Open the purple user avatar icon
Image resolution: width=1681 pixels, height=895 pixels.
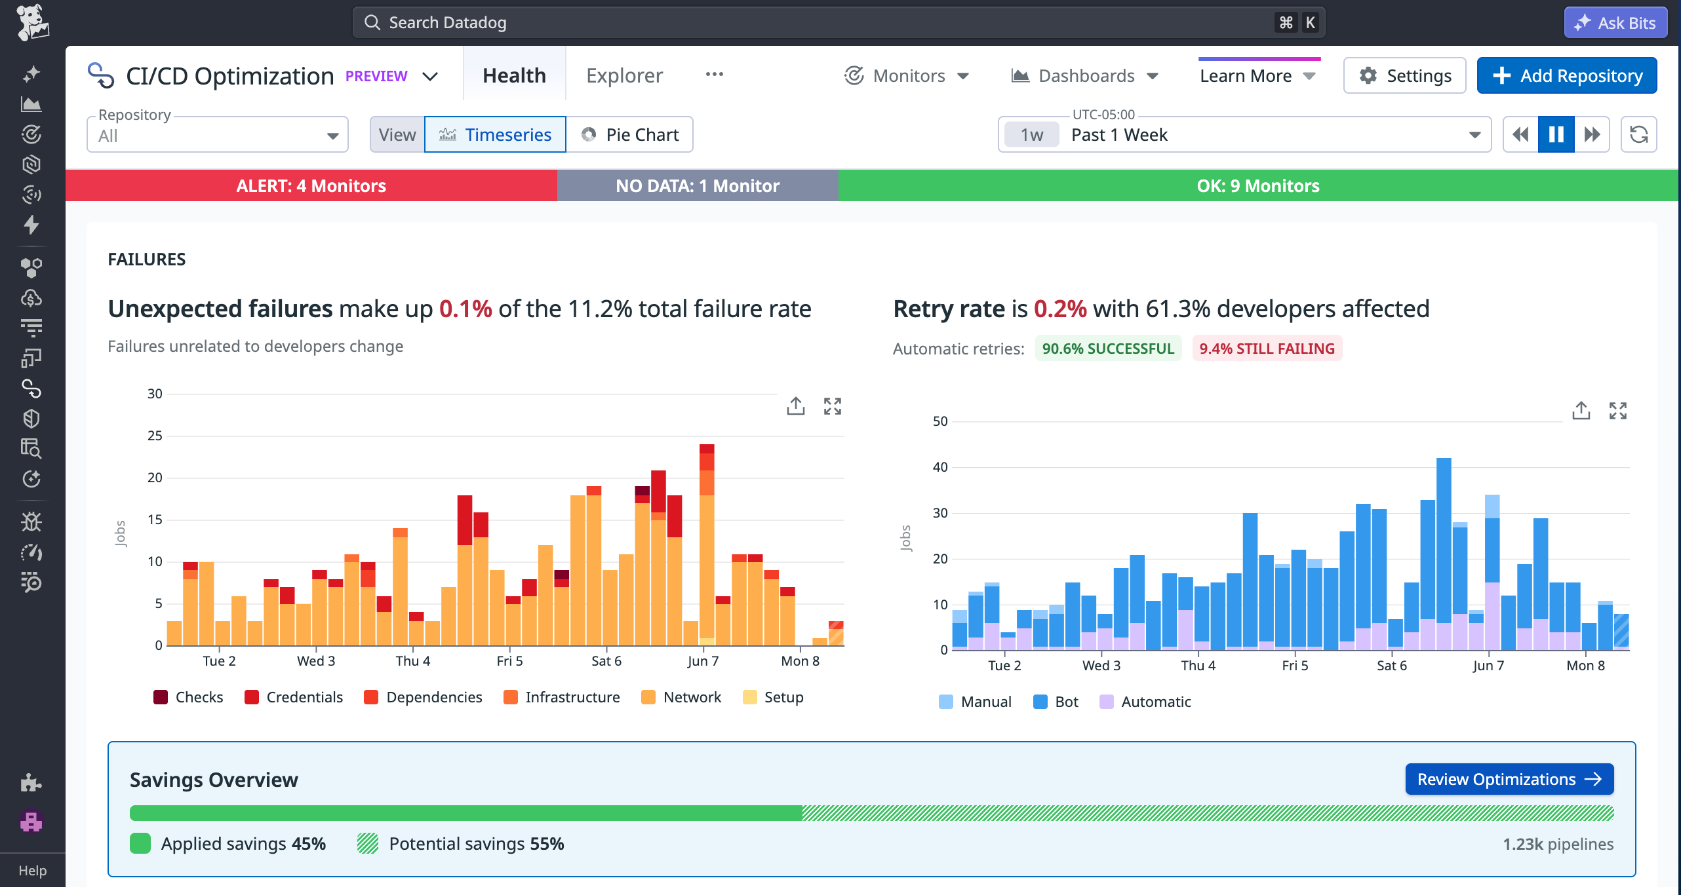click(31, 821)
